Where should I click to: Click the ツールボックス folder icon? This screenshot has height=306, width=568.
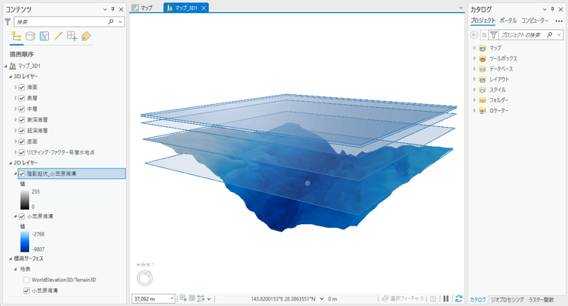pos(482,58)
